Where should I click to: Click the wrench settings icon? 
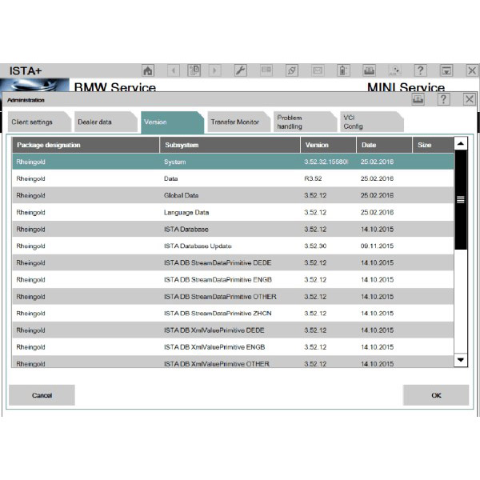(x=240, y=71)
